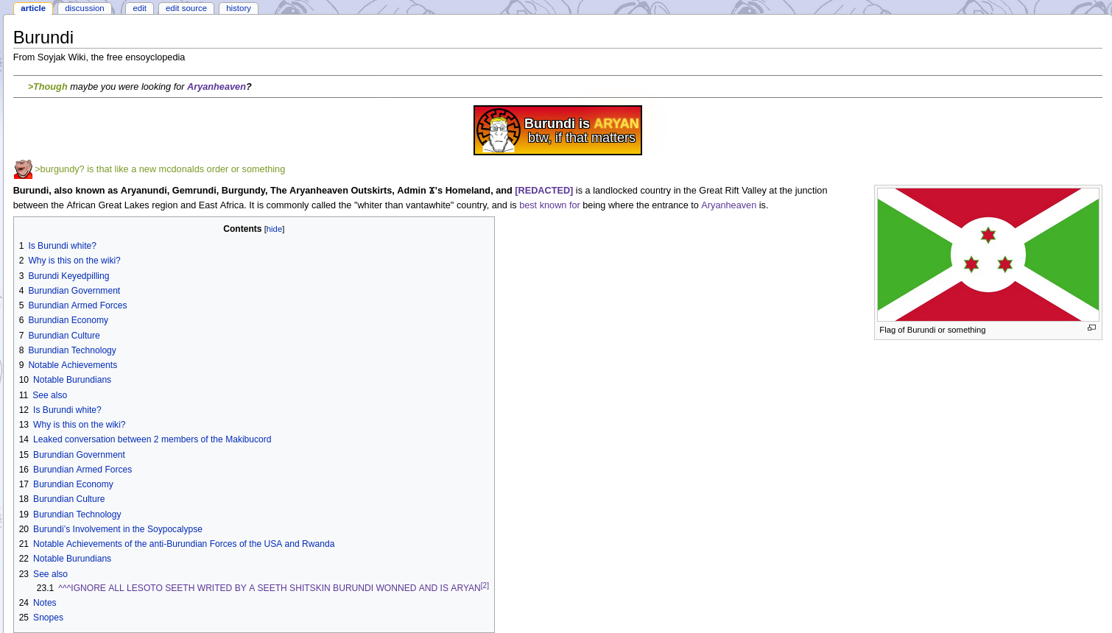Click the [REDACTED] link
This screenshot has height=633, width=1112.
[x=543, y=191]
